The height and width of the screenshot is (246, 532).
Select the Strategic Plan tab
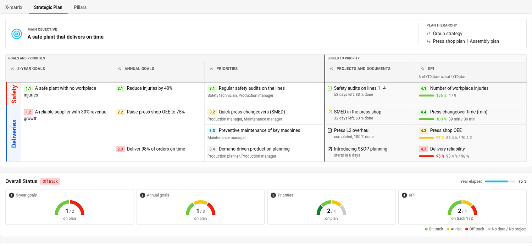point(48,7)
